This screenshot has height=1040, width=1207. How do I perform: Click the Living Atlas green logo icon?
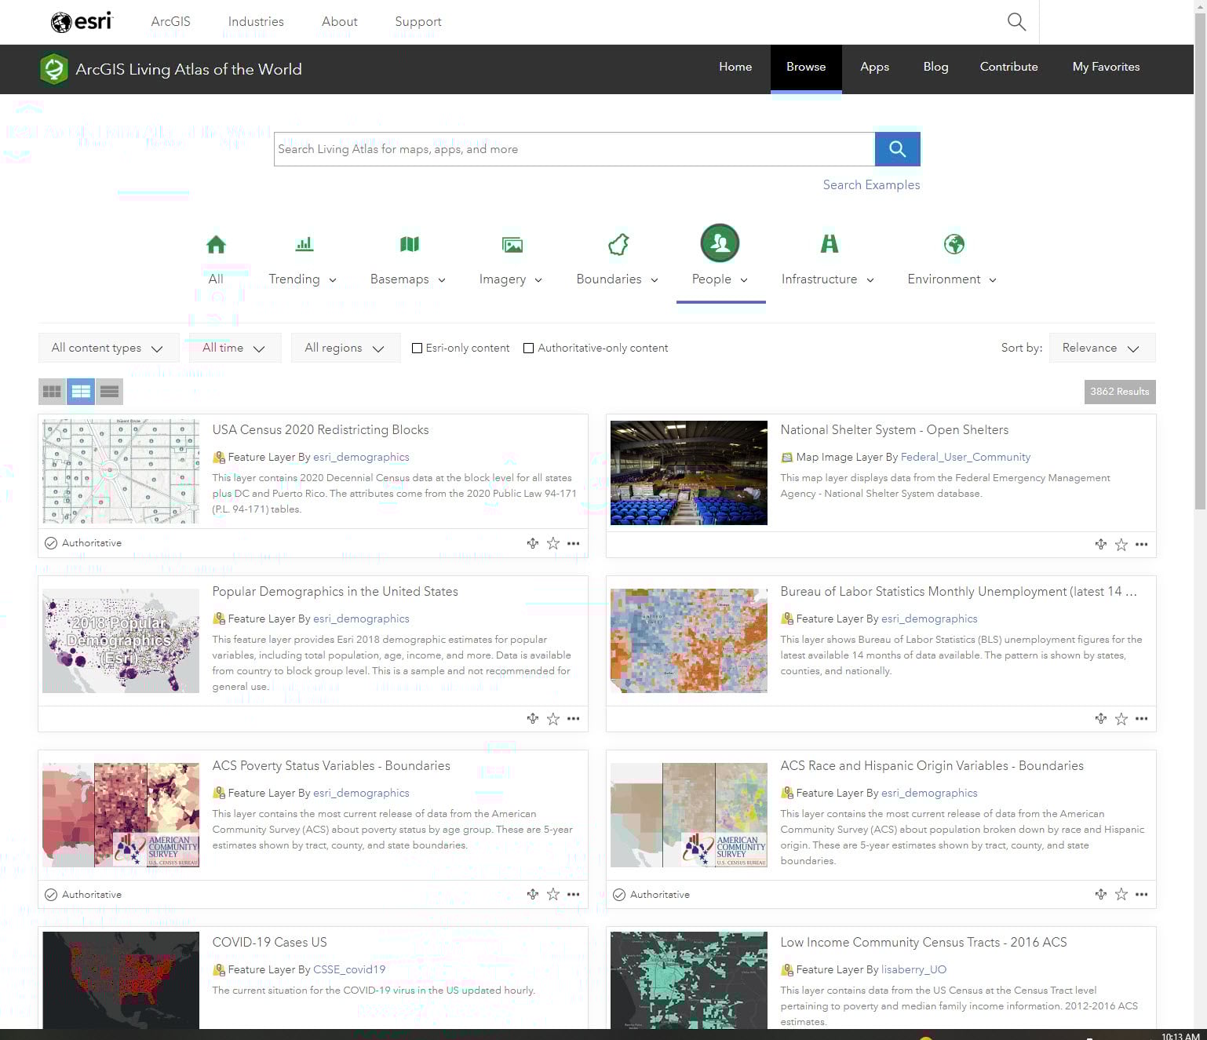point(54,69)
